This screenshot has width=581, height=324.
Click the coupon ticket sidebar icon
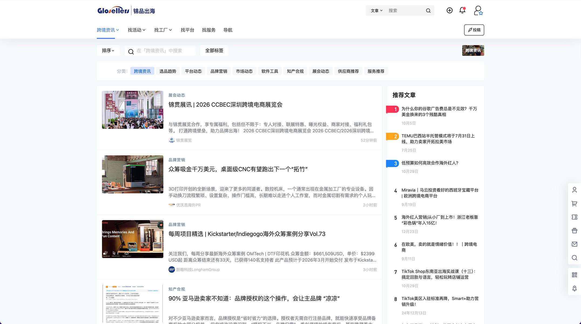coord(575,217)
